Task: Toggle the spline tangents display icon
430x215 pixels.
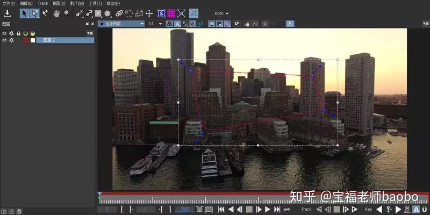Action: coord(227,24)
